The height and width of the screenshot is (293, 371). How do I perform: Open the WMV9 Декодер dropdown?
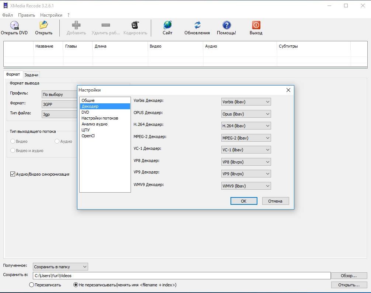click(x=246, y=186)
